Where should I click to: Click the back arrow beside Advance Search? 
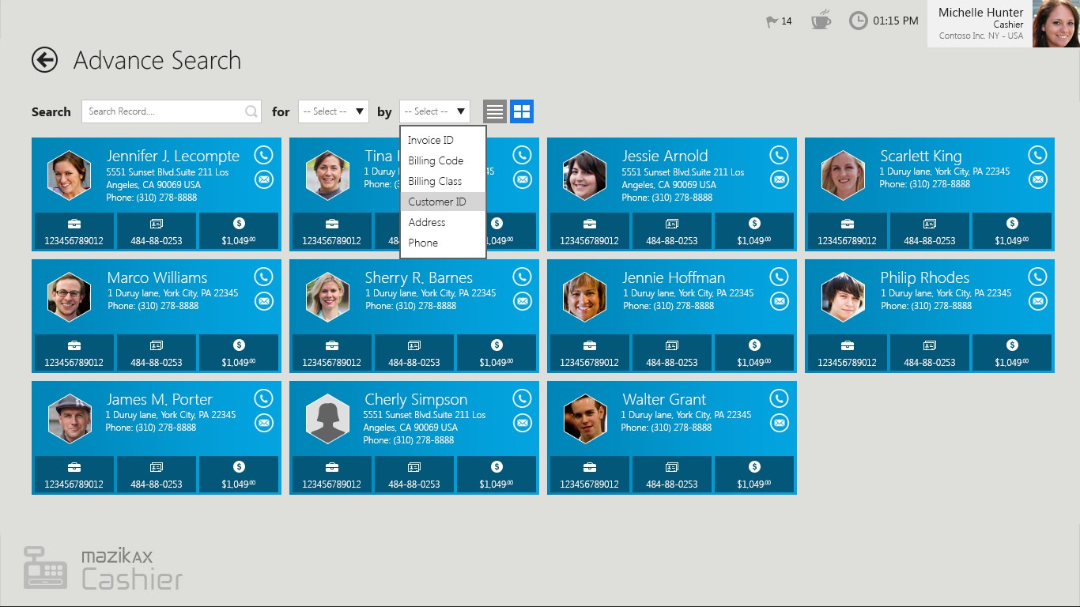tap(45, 60)
